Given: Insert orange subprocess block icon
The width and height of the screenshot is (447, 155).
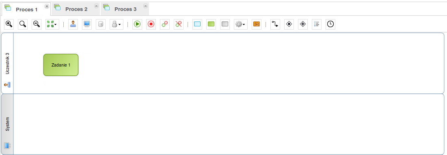Looking at the screenshot, I should point(257,24).
